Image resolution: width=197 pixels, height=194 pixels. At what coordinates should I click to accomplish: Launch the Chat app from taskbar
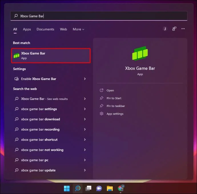99,188
